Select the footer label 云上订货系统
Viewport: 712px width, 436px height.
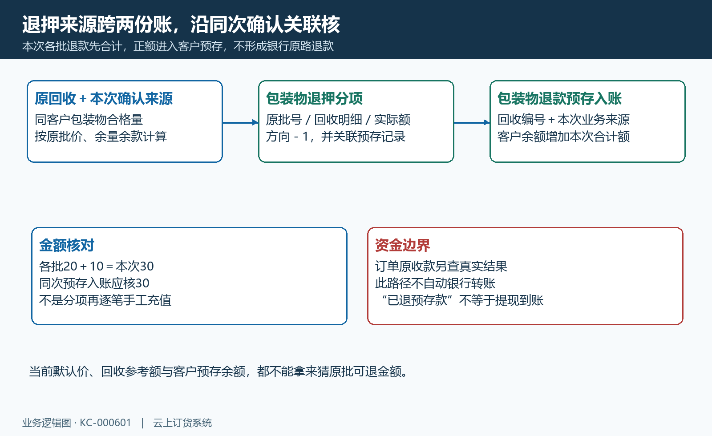pyautogui.click(x=182, y=423)
